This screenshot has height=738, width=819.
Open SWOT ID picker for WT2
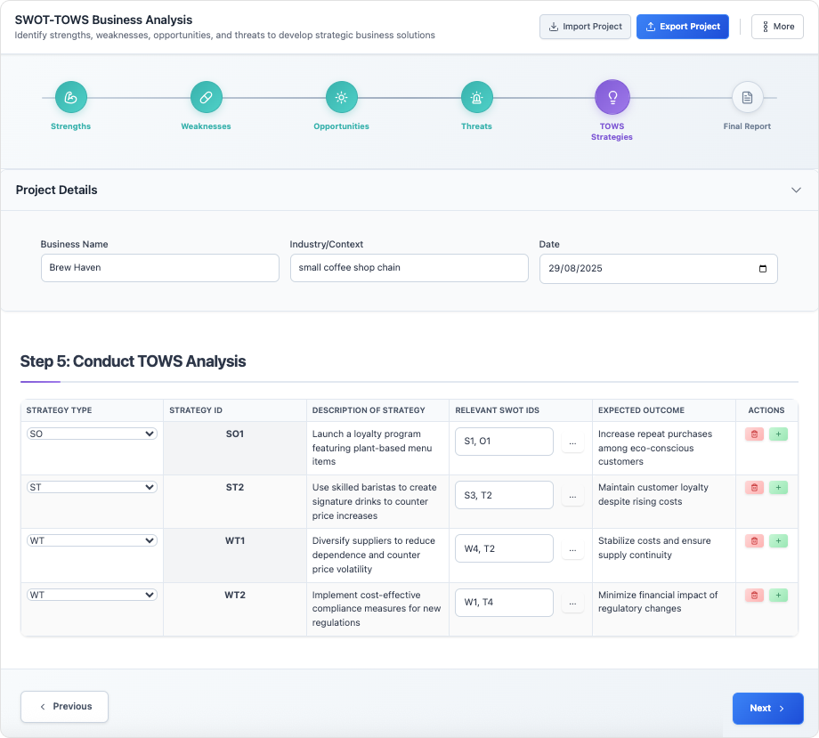[x=572, y=603]
